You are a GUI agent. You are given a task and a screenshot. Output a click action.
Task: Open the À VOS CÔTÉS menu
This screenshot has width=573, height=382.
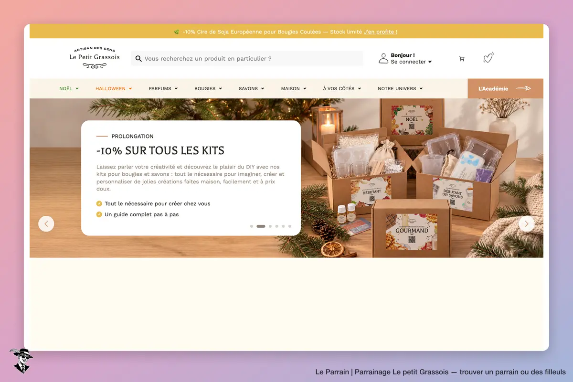[x=342, y=88]
